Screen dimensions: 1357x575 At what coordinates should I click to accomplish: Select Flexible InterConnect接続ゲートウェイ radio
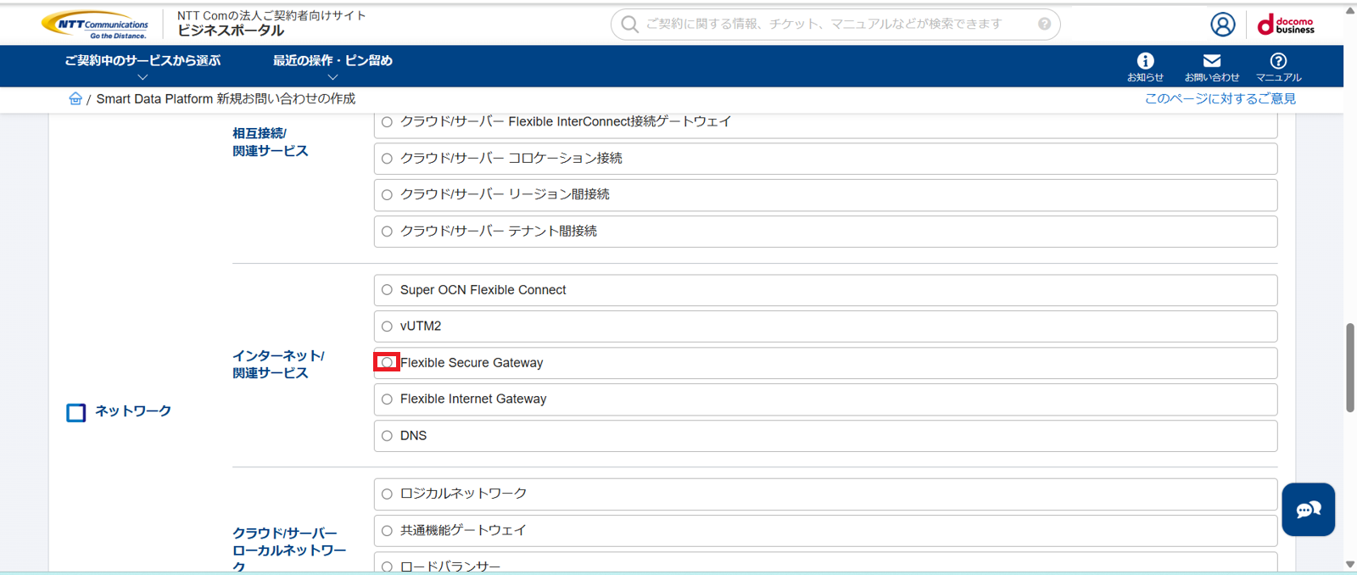coord(387,122)
